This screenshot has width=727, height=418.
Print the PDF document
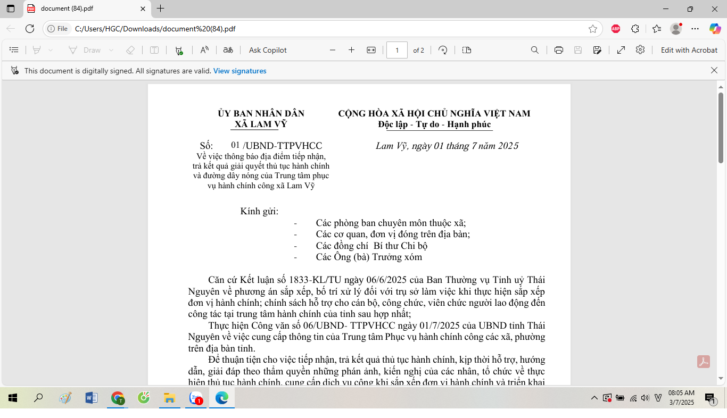pyautogui.click(x=558, y=50)
